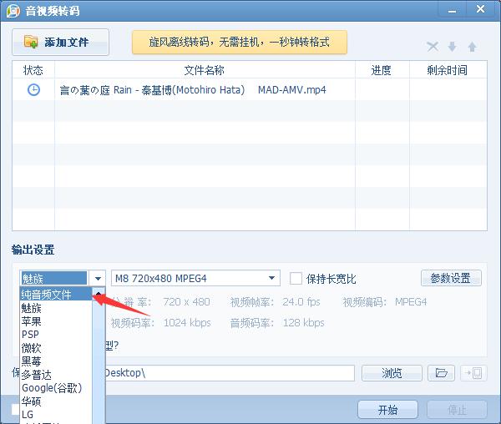Click the clock status icon in file row

coord(34,89)
